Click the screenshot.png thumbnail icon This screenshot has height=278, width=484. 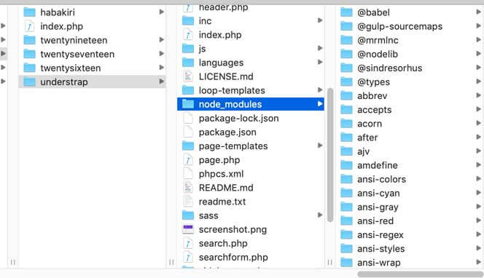(188, 229)
